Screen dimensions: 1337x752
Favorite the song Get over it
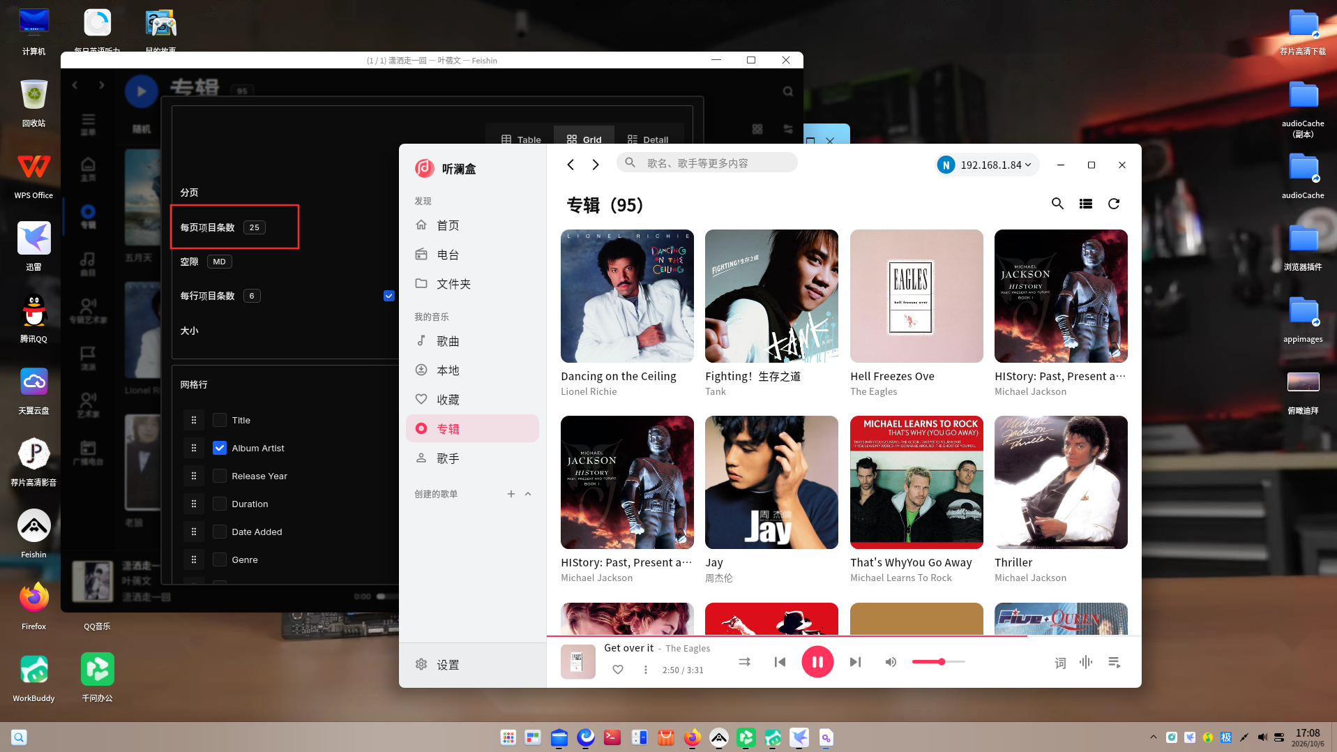tap(617, 670)
